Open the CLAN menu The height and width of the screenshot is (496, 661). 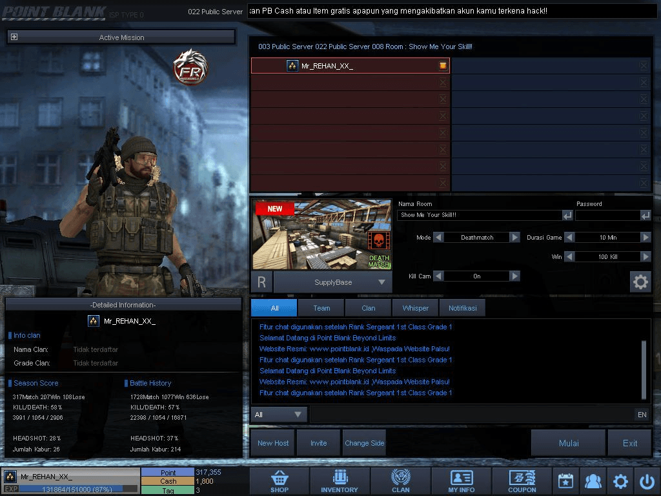click(400, 481)
